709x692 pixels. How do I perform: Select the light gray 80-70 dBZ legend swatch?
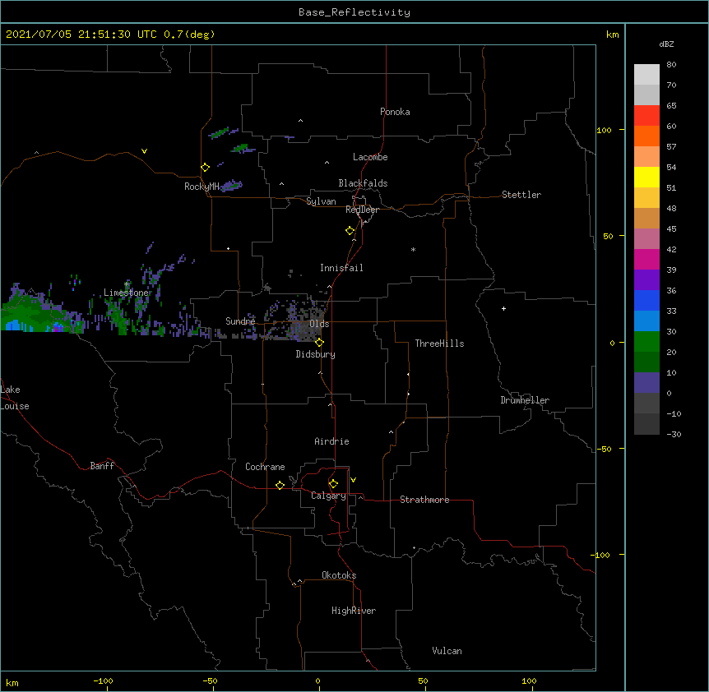(x=646, y=74)
